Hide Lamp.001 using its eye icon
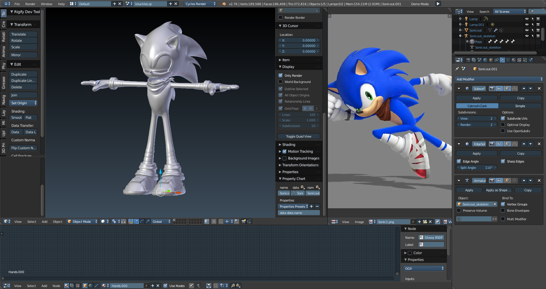Viewport: 546px width, 289px height. [527, 24]
